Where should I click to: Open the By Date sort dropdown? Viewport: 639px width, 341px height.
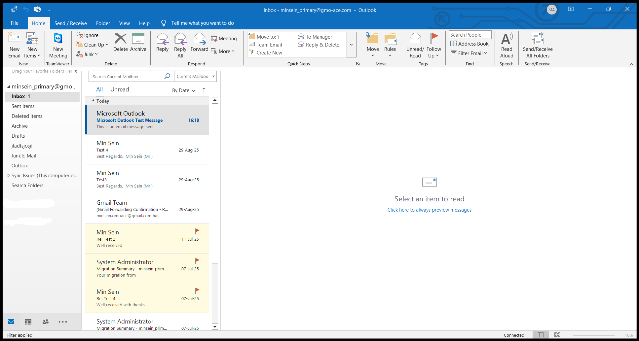184,90
